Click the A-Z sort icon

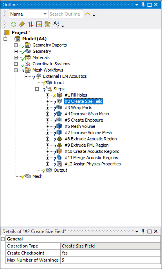pyautogui.click(x=56, y=24)
